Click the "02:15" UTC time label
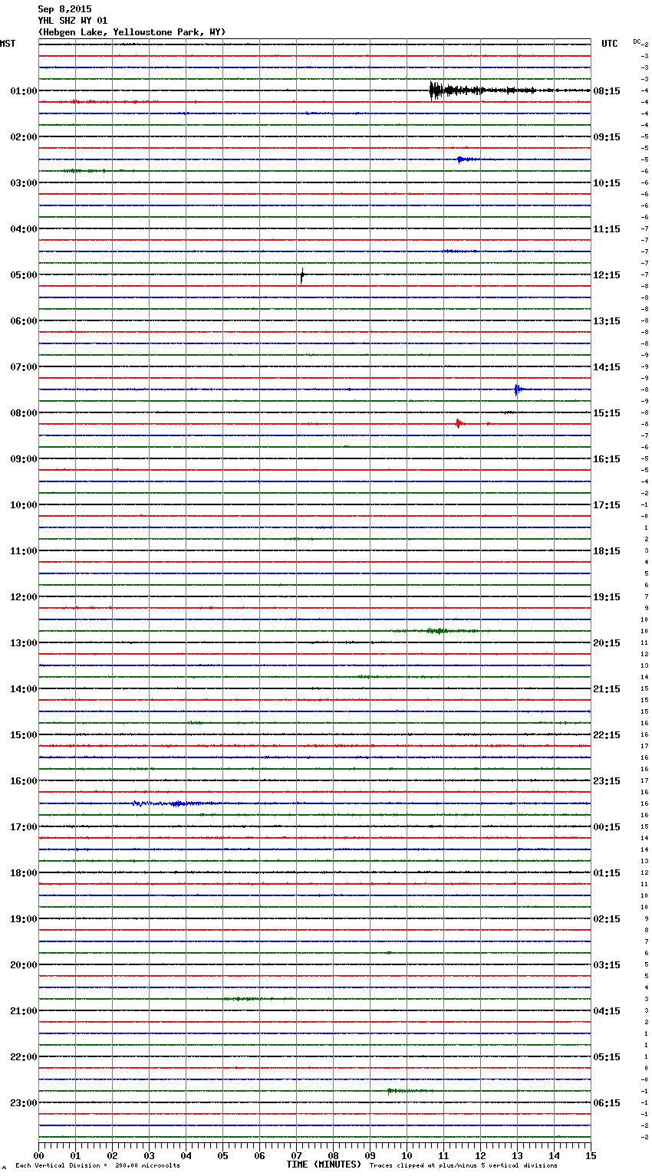Image resolution: width=652 pixels, height=1176 pixels. tap(607, 919)
